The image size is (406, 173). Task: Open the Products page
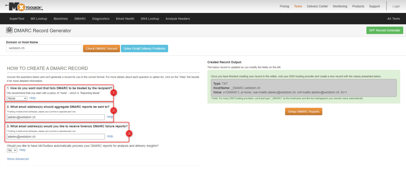pos(358,6)
